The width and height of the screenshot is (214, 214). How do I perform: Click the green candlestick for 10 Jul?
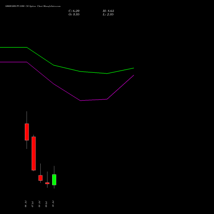(54, 180)
